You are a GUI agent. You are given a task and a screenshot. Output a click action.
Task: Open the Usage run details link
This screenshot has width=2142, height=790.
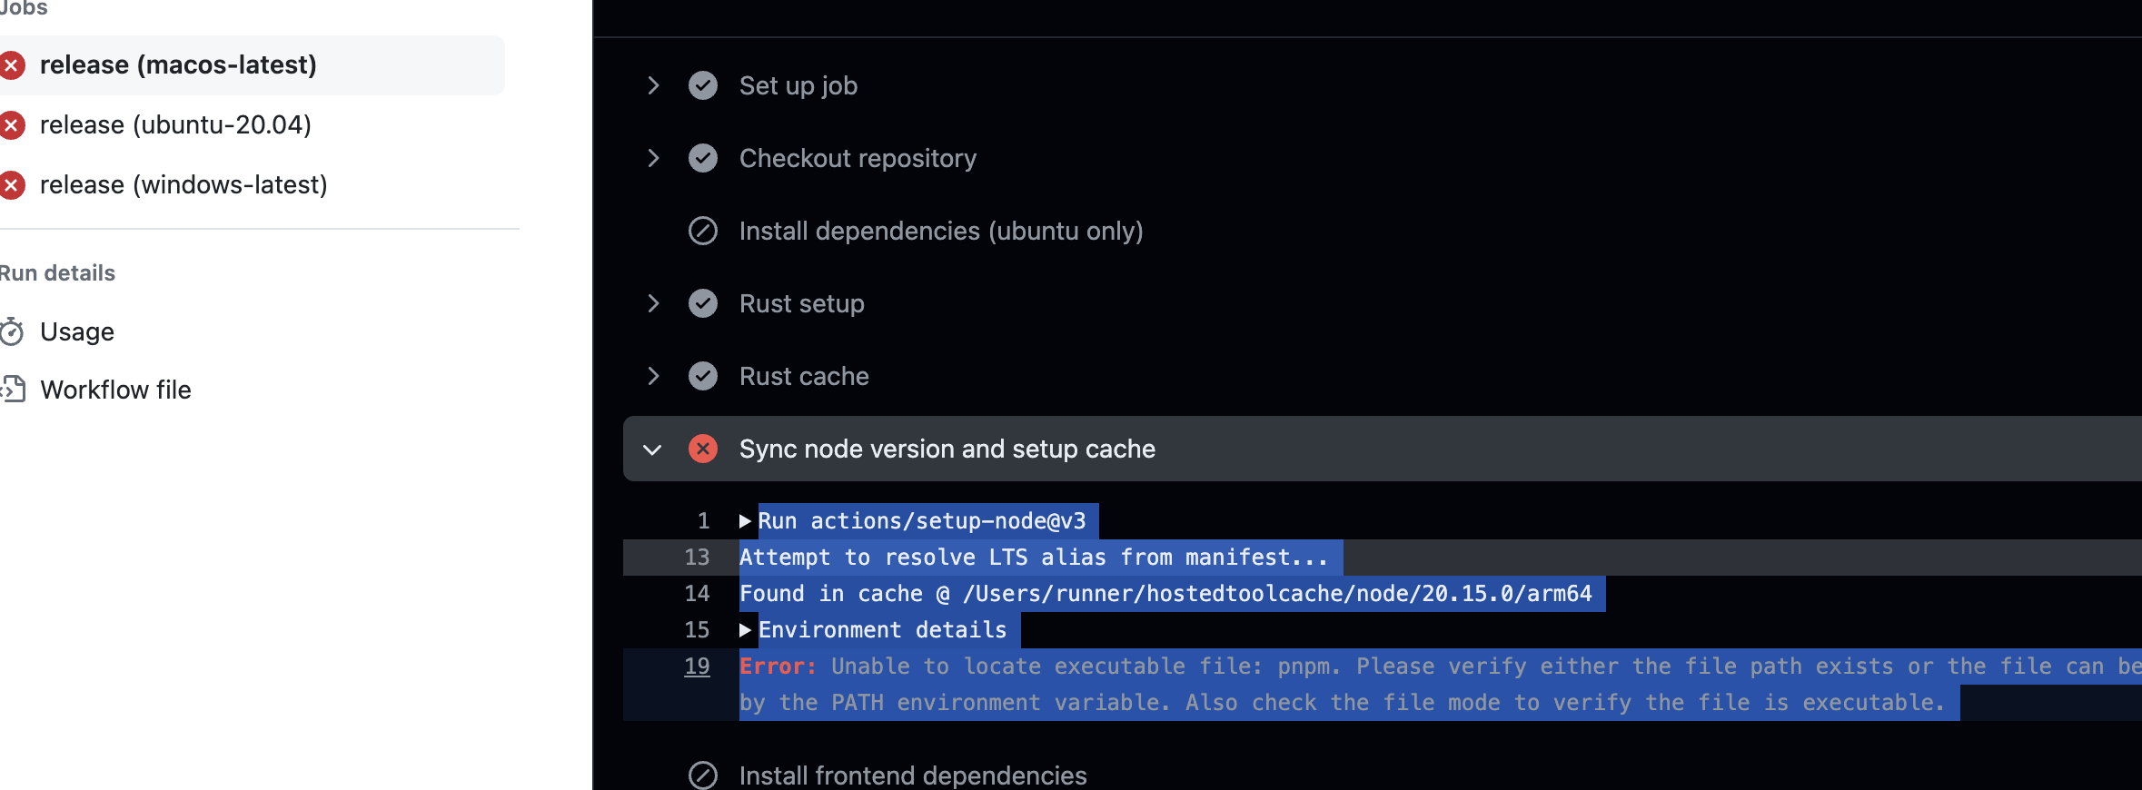[77, 332]
